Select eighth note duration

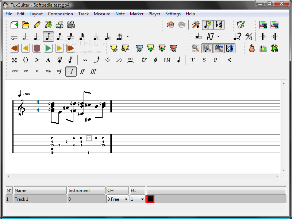tap(49, 36)
